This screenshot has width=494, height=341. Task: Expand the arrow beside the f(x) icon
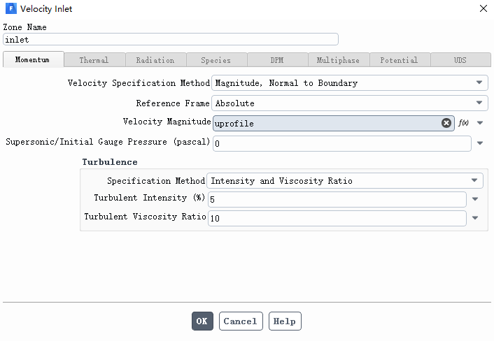pos(480,123)
